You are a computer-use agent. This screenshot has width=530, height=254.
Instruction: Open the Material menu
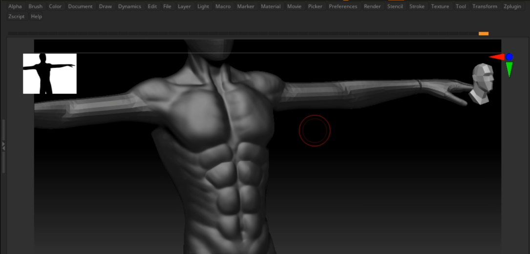coord(271,6)
